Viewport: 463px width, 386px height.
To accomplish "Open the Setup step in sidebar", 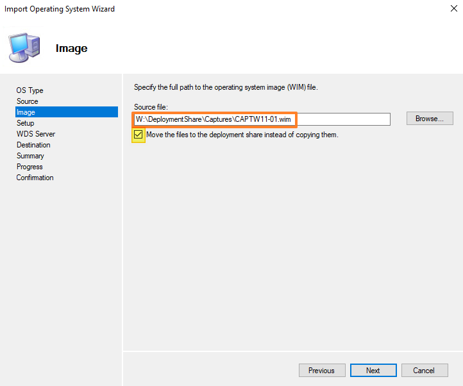I will 26,123.
